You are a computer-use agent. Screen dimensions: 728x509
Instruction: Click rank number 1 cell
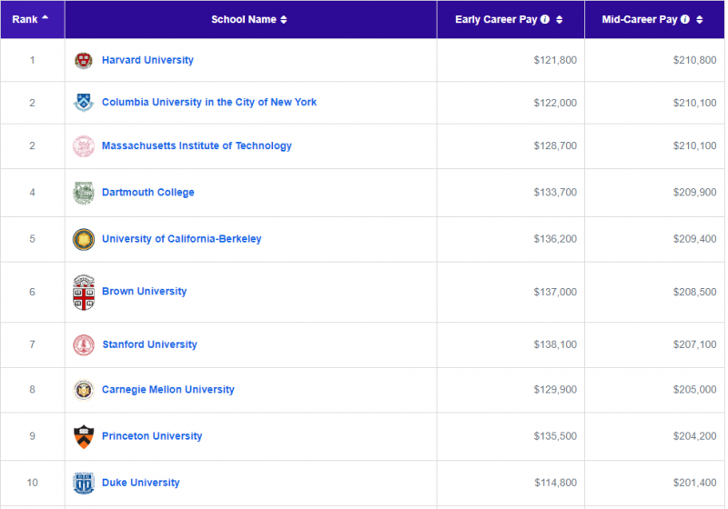coord(32,60)
